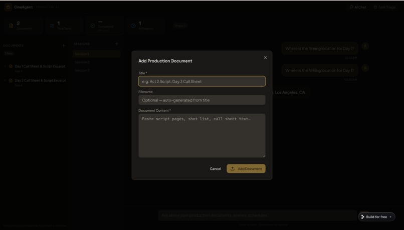This screenshot has width=404, height=230.
Task: Click the Total Tasks list icon
Action: (x=52, y=26)
